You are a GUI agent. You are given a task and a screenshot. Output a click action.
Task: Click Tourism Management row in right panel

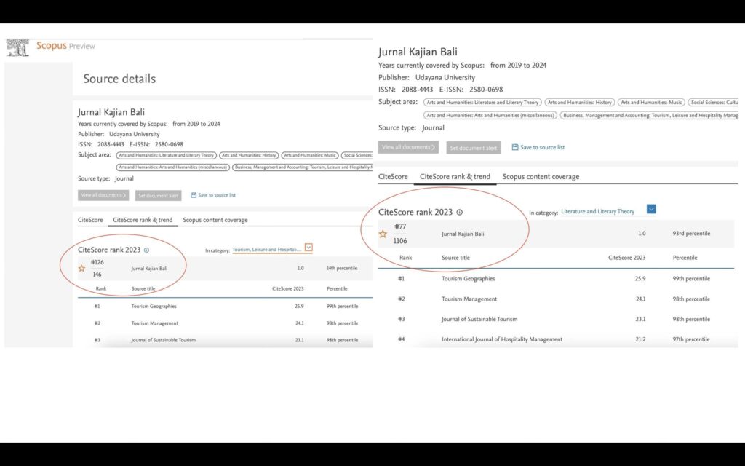tap(469, 299)
